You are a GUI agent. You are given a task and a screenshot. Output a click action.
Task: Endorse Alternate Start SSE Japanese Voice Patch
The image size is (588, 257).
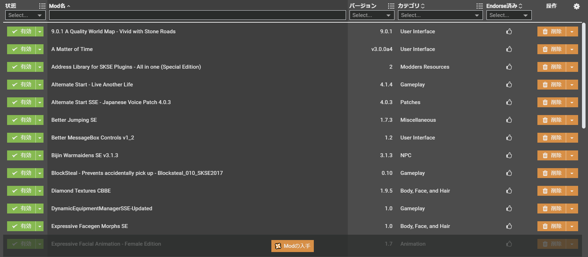509,102
